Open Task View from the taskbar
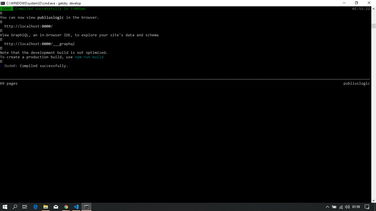Image resolution: width=376 pixels, height=211 pixels. point(24,207)
